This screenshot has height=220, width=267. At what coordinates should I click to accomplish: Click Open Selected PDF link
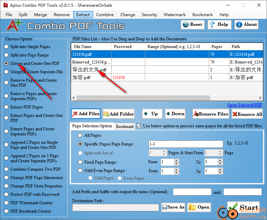[244, 105]
